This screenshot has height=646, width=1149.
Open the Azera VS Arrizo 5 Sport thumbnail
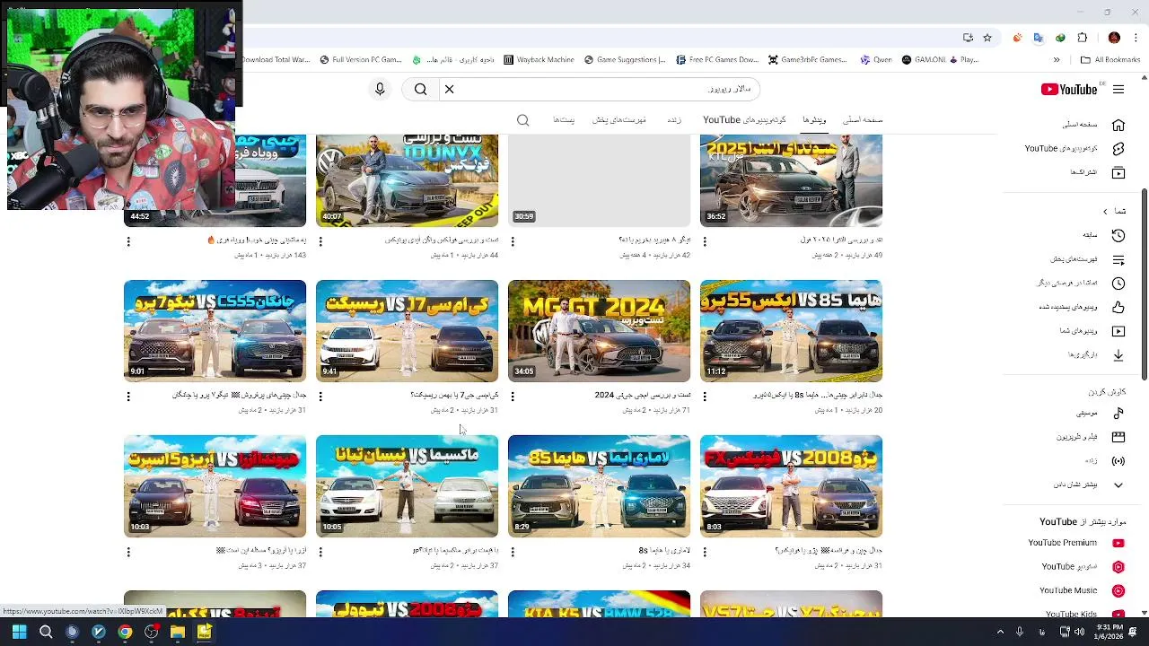tap(215, 486)
